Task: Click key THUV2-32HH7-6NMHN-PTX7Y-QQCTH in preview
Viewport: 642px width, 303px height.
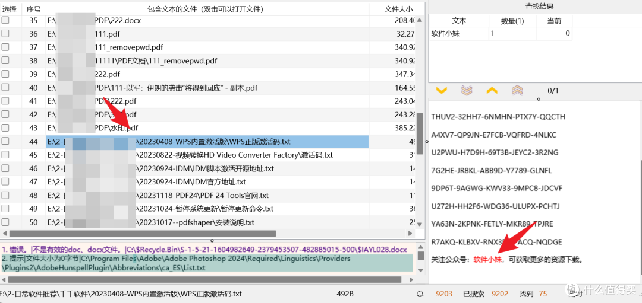Action: pyautogui.click(x=498, y=117)
